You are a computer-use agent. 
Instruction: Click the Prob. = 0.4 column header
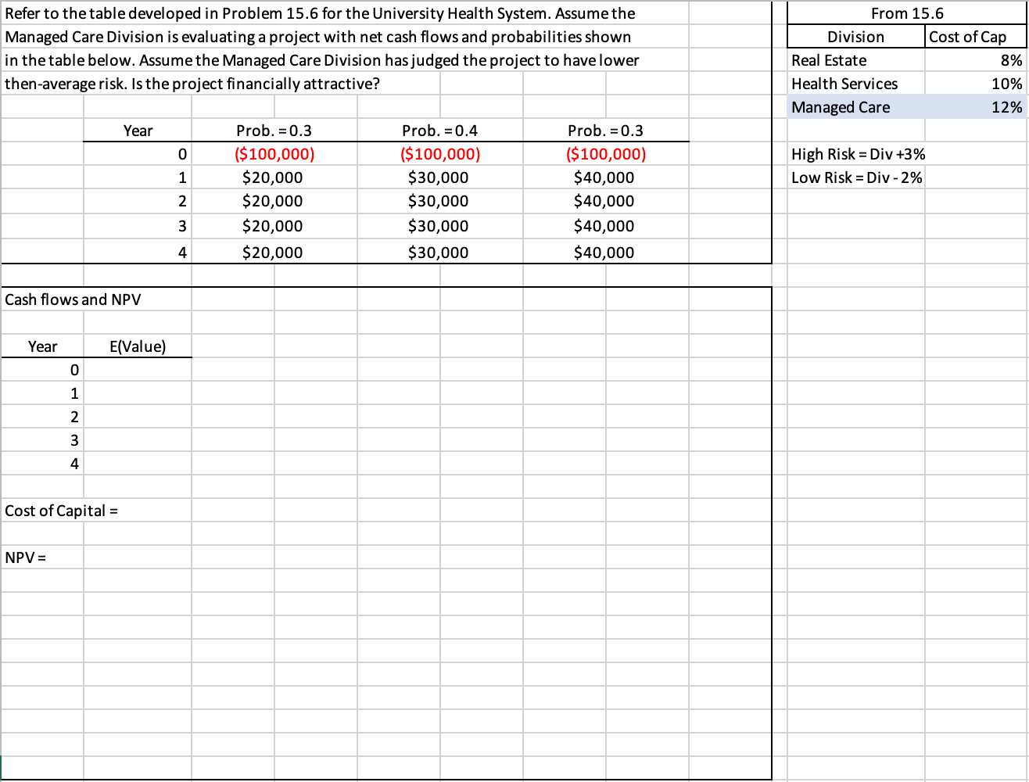click(x=439, y=130)
